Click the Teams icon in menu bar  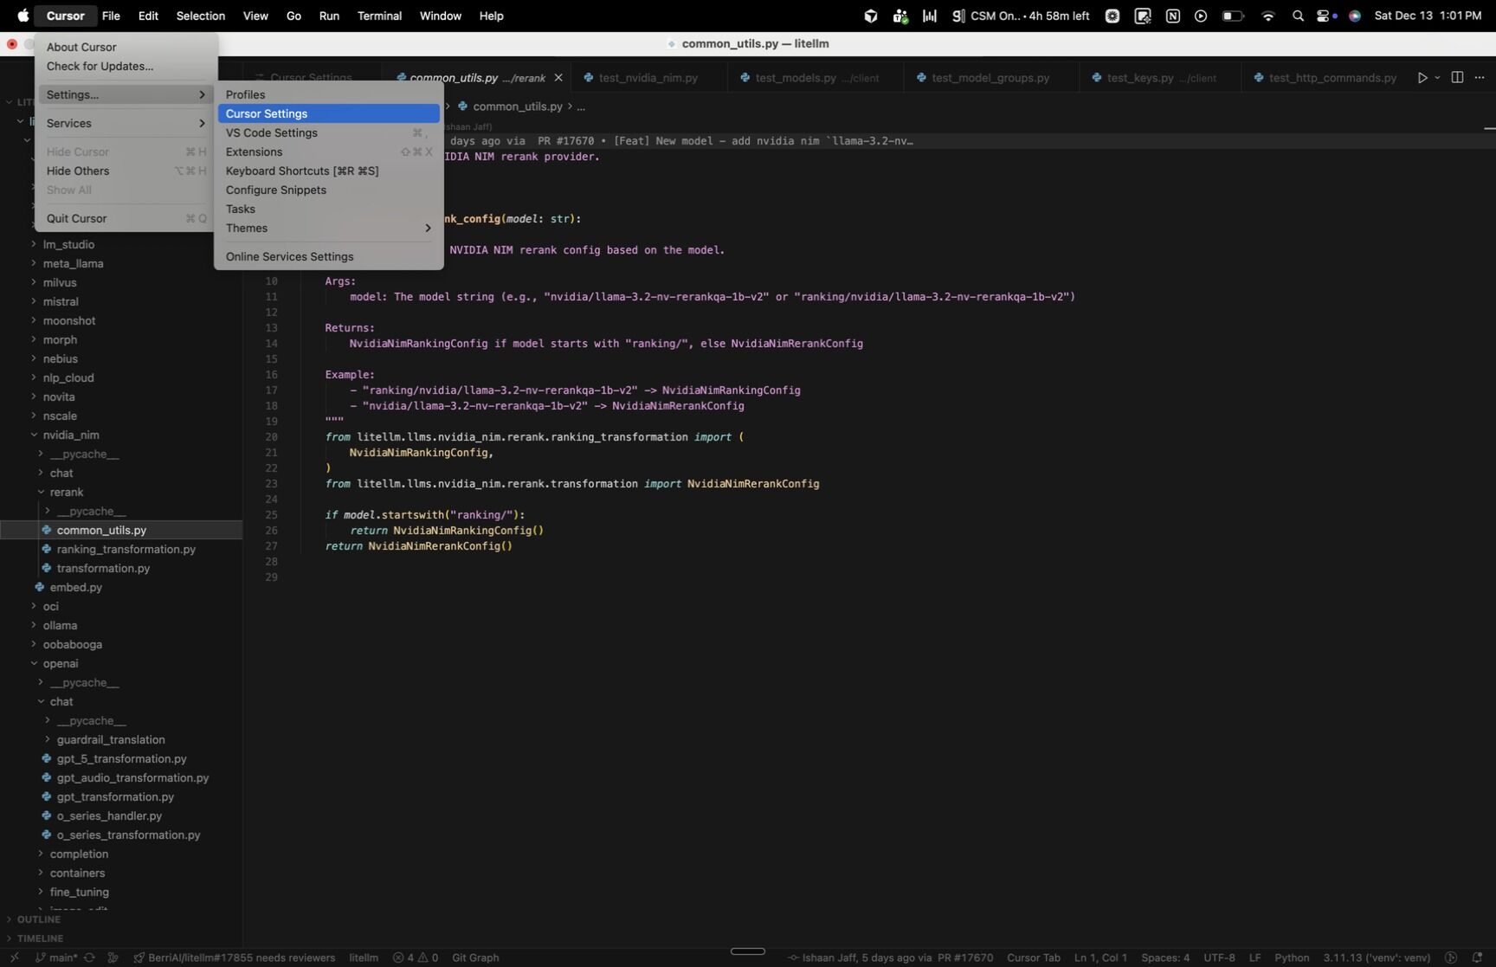tap(900, 16)
